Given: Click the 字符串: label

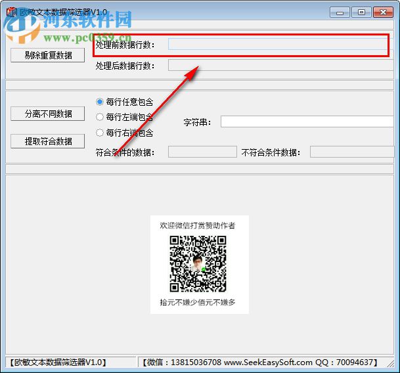Looking at the screenshot, I should click(198, 122).
